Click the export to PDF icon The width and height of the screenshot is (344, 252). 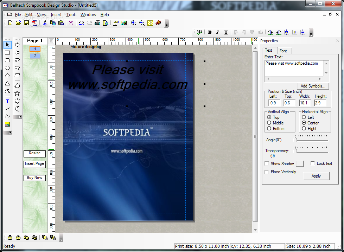(34, 23)
